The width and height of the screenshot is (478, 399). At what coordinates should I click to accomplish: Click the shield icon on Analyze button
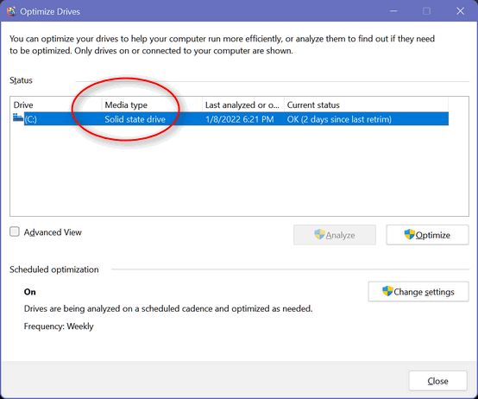pyautogui.click(x=319, y=235)
